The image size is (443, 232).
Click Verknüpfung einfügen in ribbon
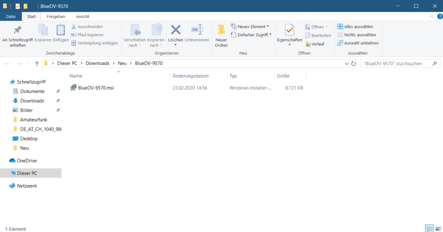coord(94,43)
